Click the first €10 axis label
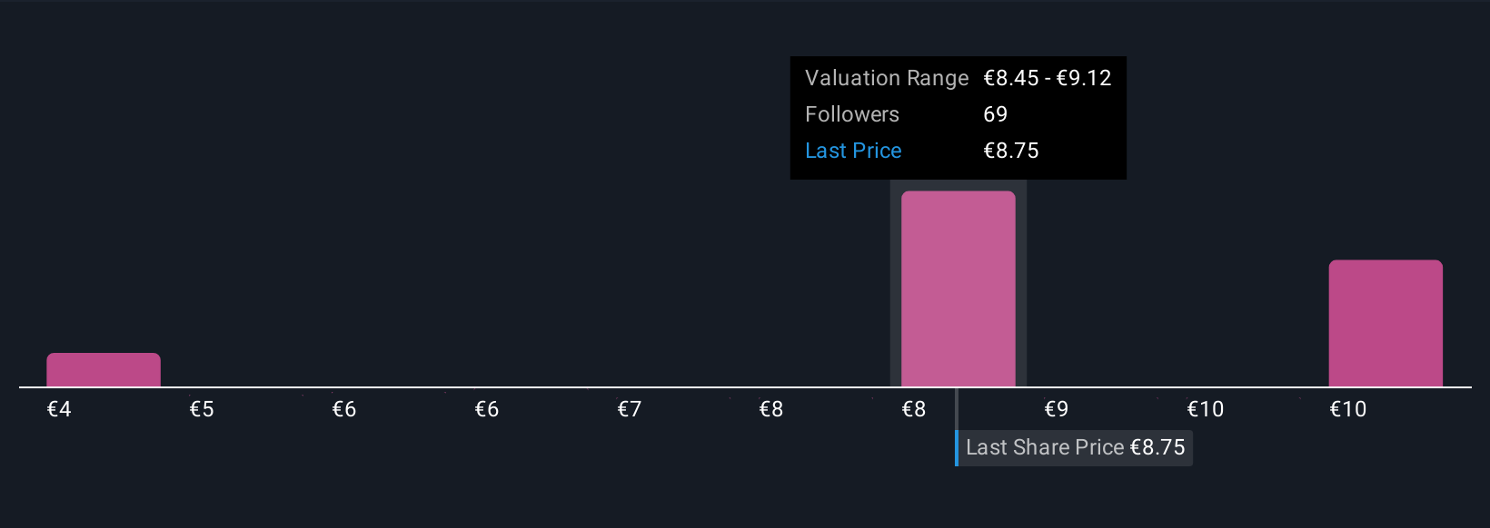Viewport: 1490px width, 528px height. 1206,409
